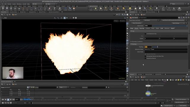The width and height of the screenshot is (190, 107).
Task: Click the Reset Simulation button
Action: tap(137, 23)
